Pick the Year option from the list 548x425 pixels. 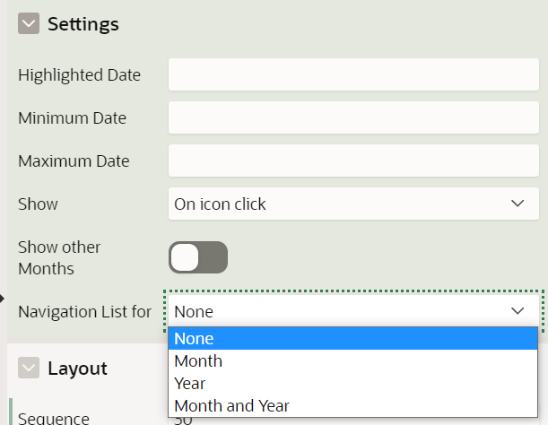click(x=353, y=383)
